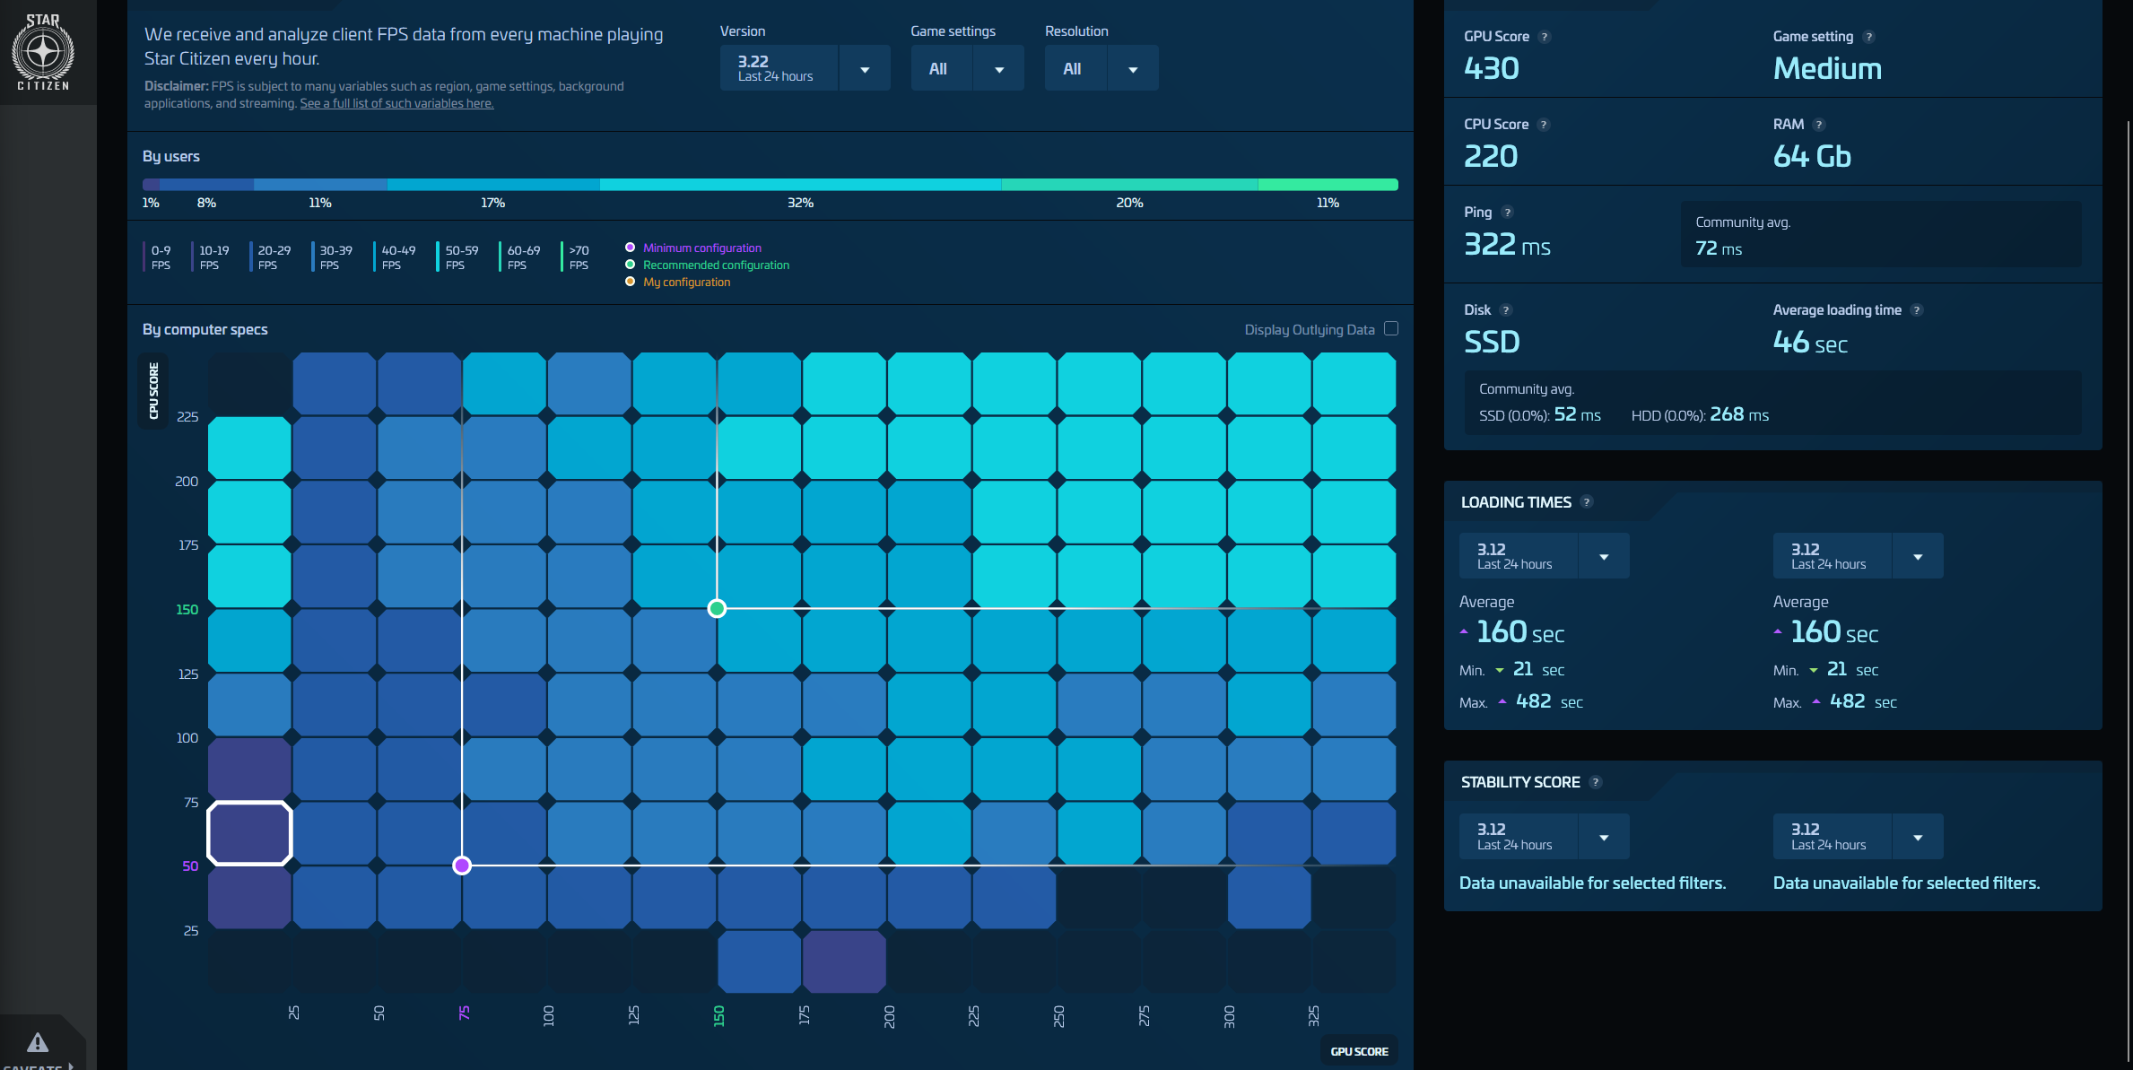Open the full list of variables link
Viewport: 2133px width, 1070px height.
tap(396, 104)
